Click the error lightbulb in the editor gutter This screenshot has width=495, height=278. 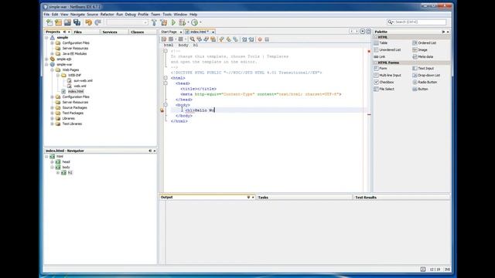pos(162,110)
